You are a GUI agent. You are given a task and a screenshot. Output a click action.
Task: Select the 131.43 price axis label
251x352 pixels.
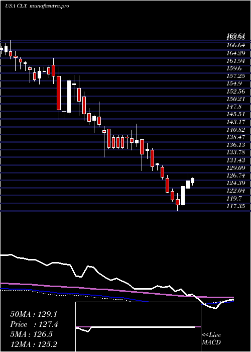[x=236, y=160]
